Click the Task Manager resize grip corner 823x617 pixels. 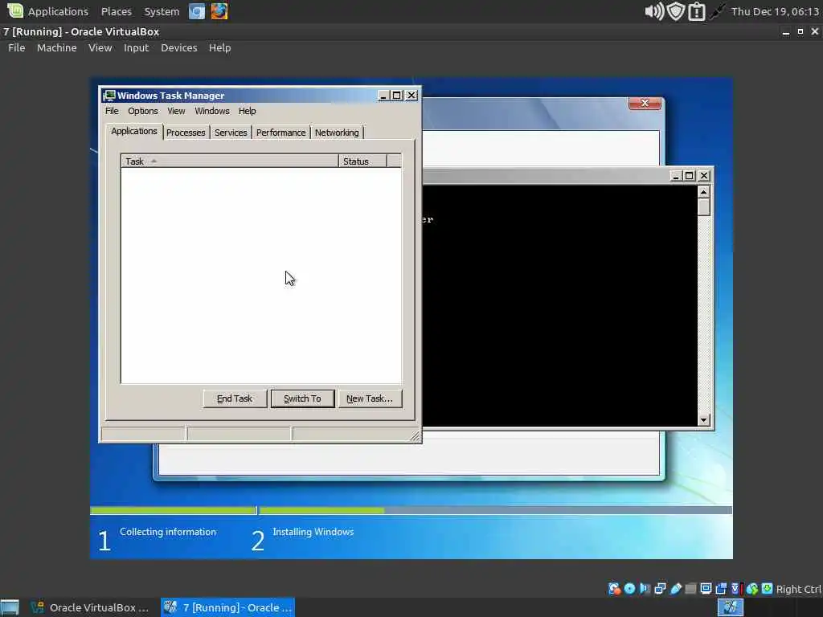click(415, 436)
